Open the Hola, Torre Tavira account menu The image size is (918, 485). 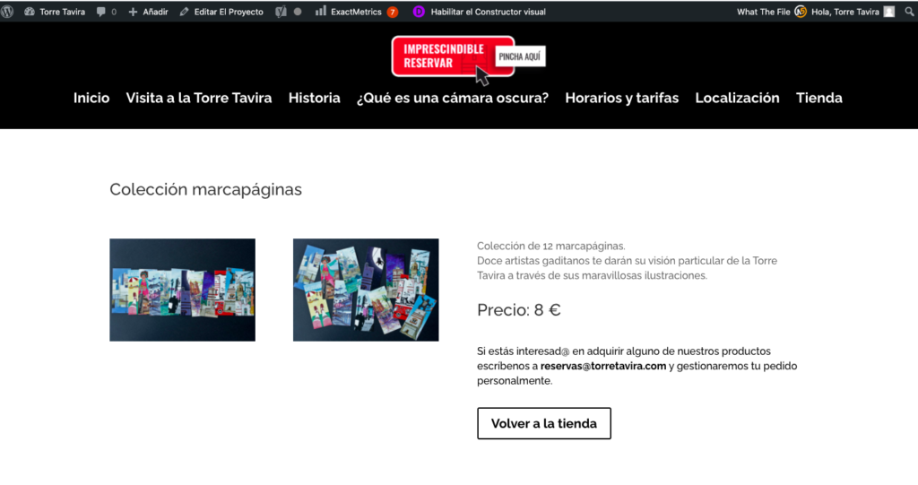(838, 12)
